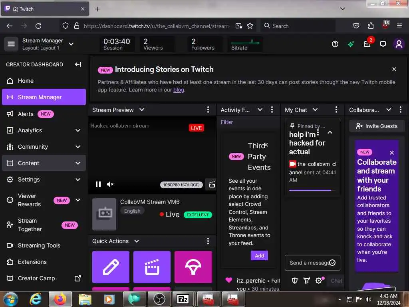Viewport: 409px width, 307px height.
Task: Click the pencil Edit Stream Info quick action
Action: coord(111,267)
